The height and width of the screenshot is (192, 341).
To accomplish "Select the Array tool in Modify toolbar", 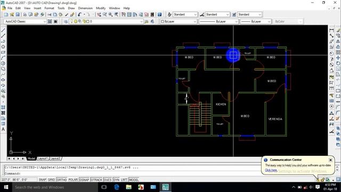I will point(338,52).
